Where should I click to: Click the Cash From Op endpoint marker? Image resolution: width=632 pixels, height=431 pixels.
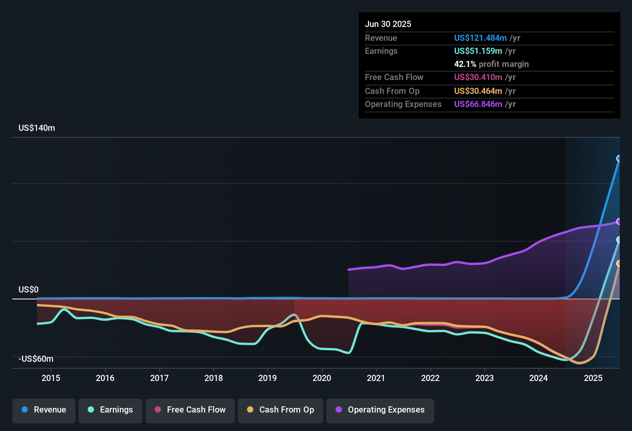pyautogui.click(x=619, y=263)
